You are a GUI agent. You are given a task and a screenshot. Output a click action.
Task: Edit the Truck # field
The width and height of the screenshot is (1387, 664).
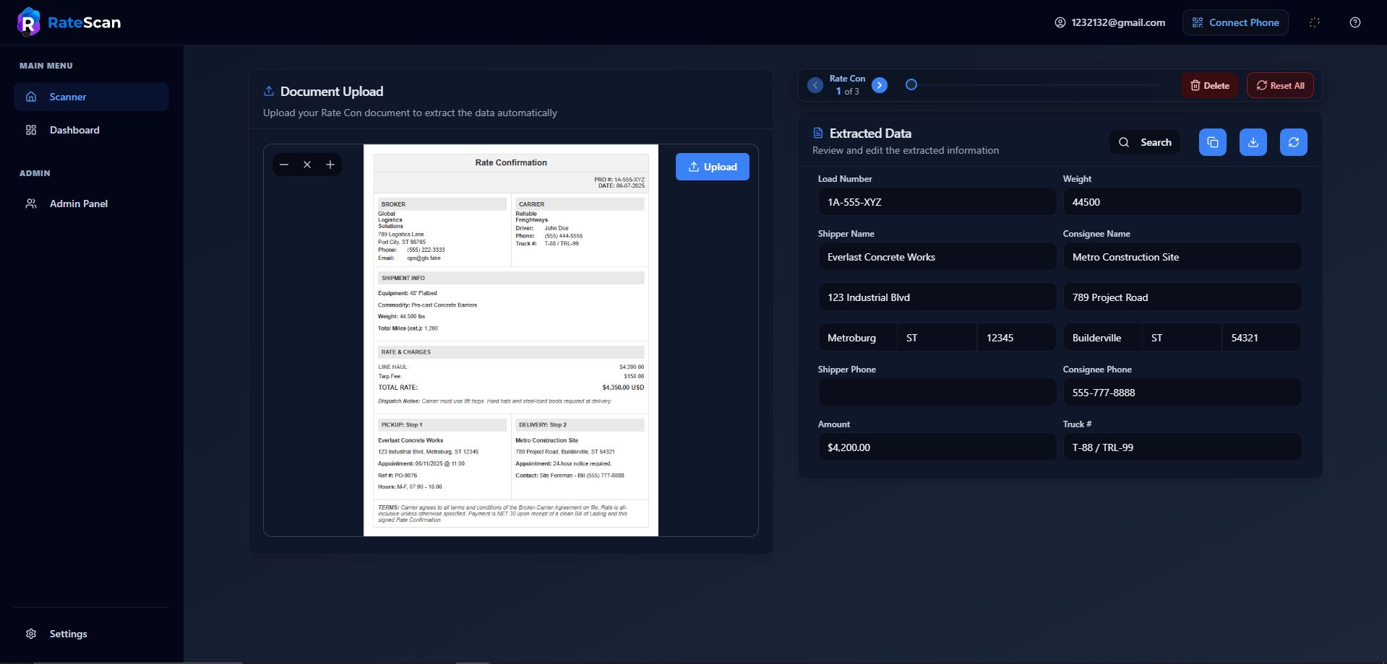tap(1182, 447)
